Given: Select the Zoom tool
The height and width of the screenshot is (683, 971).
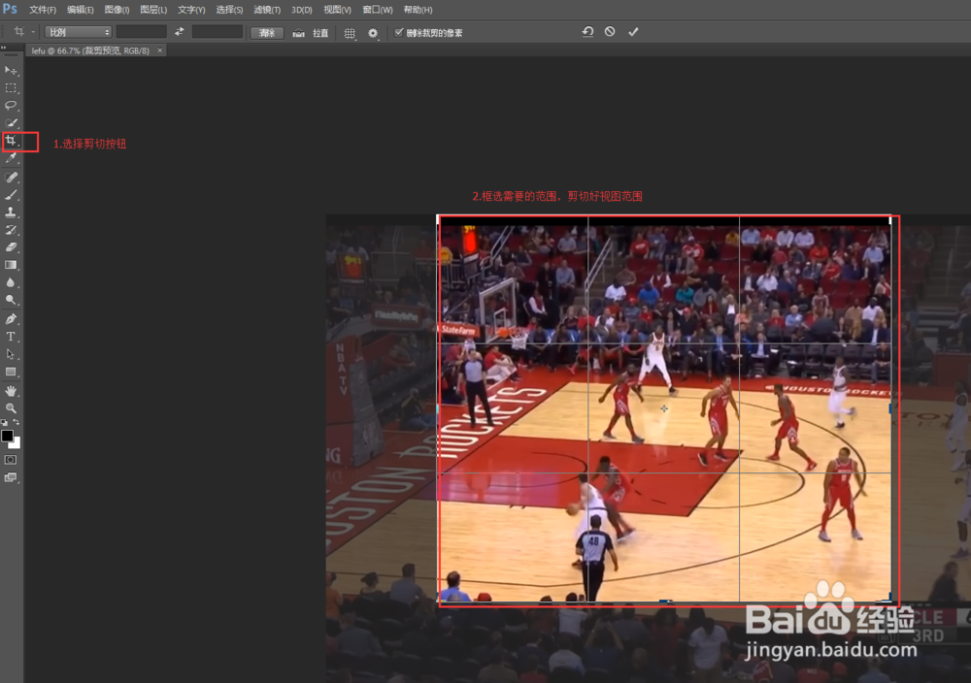Looking at the screenshot, I should (11, 407).
